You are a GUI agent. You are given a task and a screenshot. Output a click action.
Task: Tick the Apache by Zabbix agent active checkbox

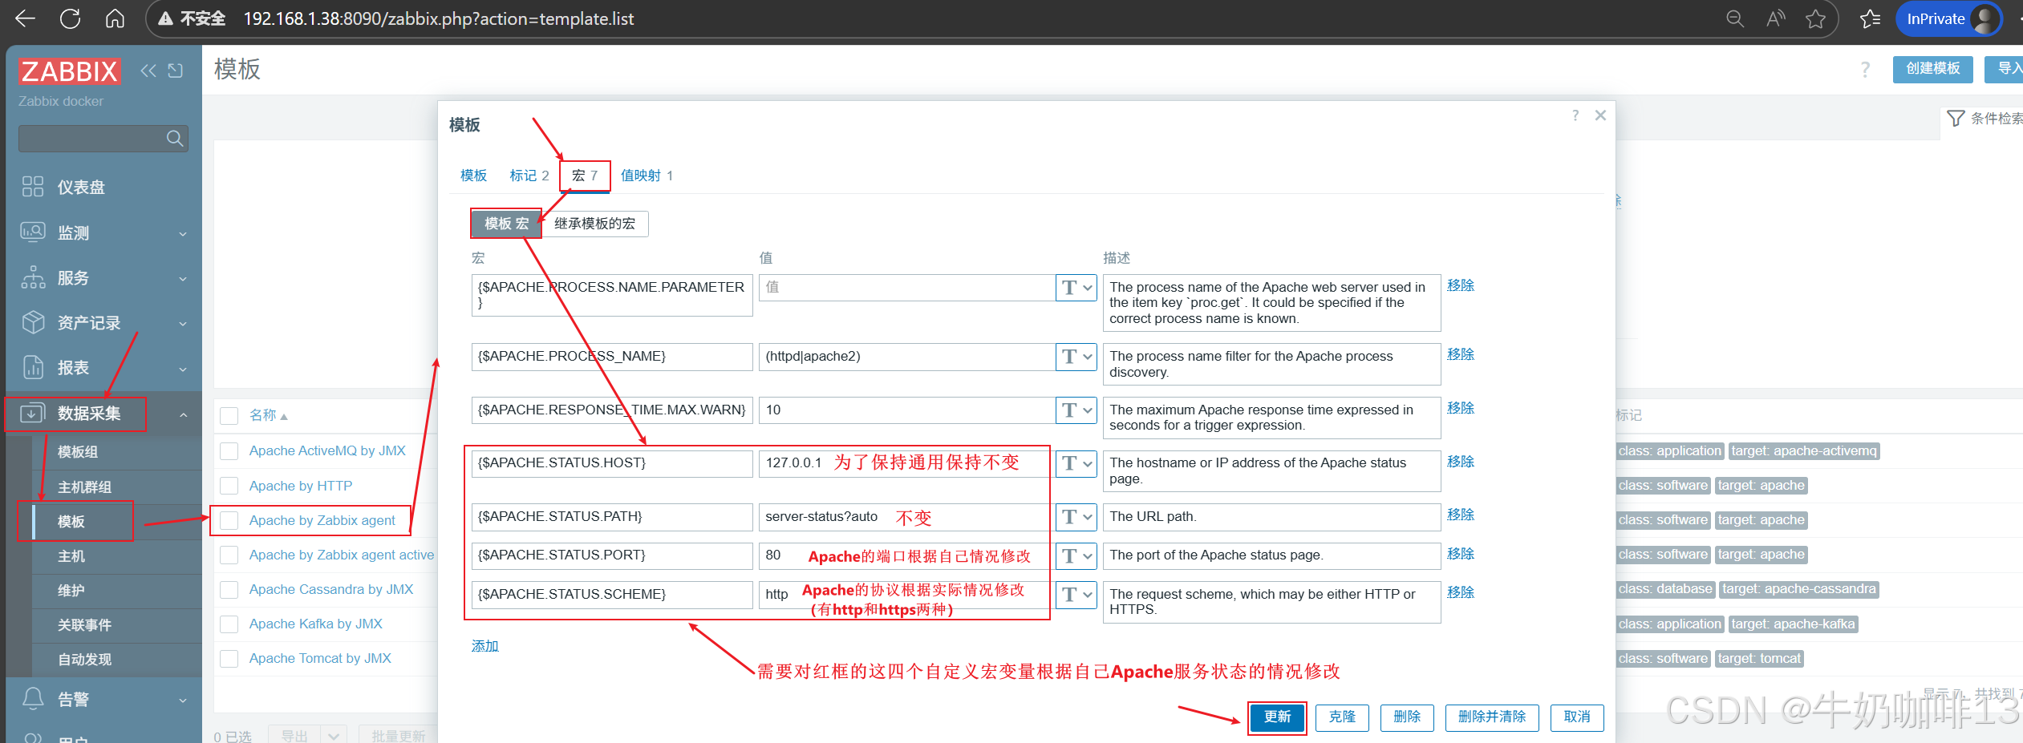coord(229,555)
